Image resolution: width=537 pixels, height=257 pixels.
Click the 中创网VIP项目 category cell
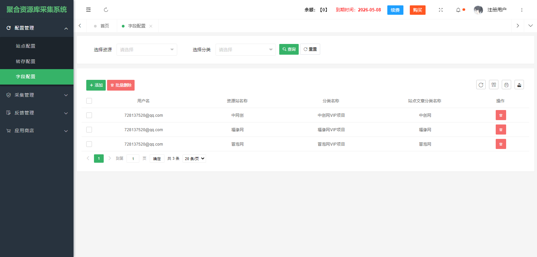click(x=331, y=115)
